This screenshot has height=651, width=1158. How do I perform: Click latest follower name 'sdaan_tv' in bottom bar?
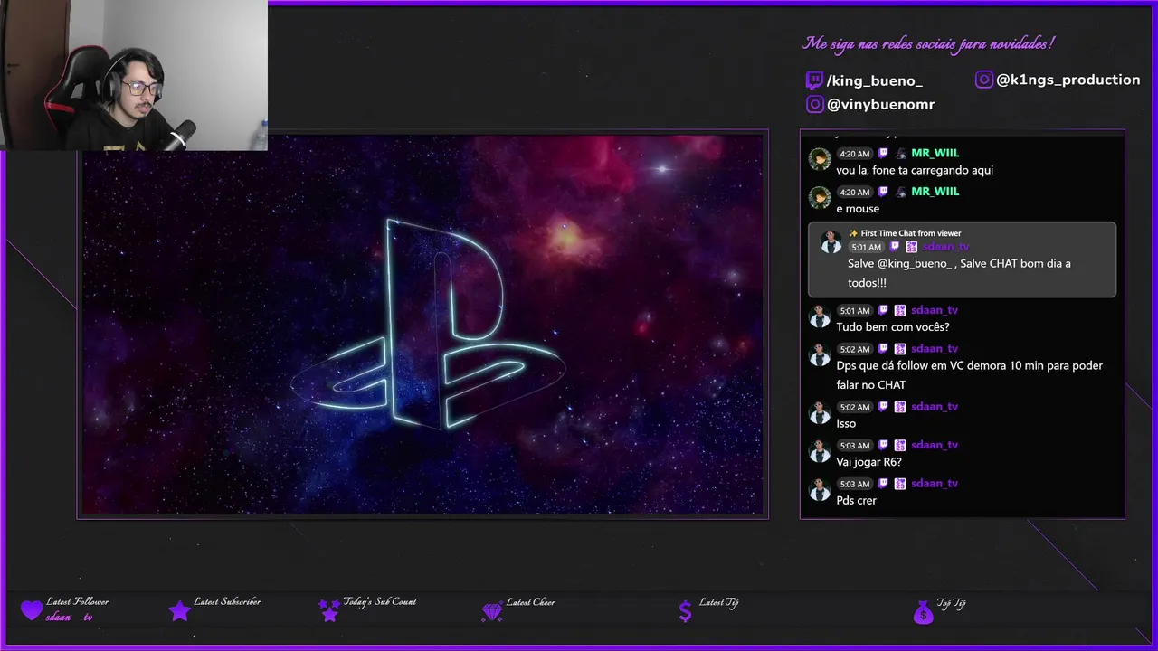tap(70, 618)
